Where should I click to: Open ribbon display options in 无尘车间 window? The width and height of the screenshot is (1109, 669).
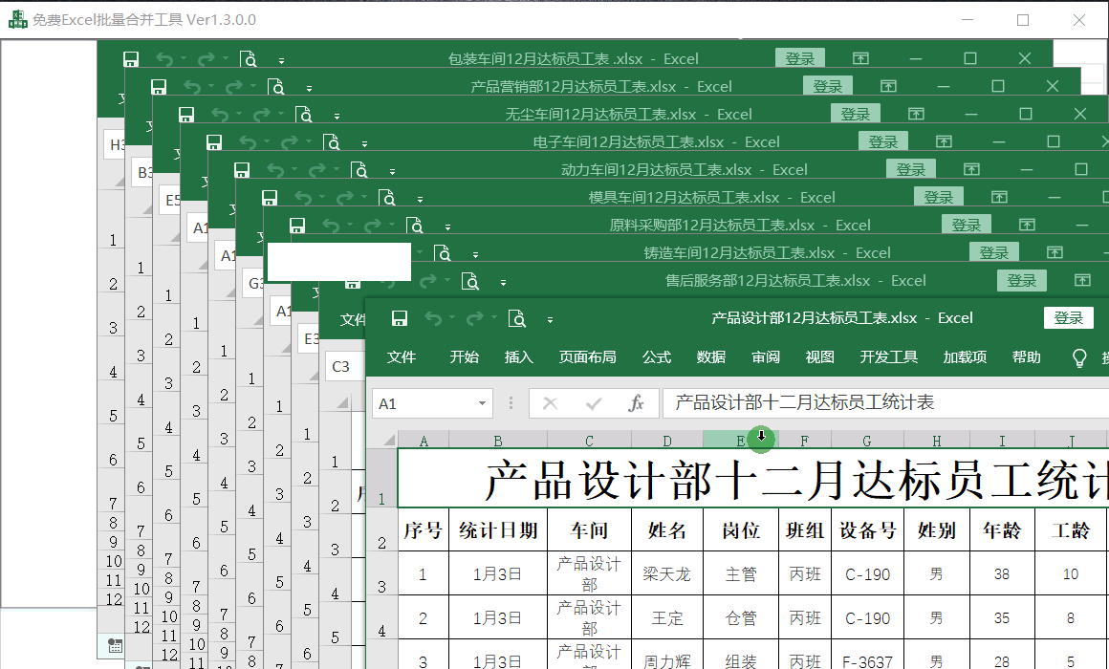click(x=916, y=114)
